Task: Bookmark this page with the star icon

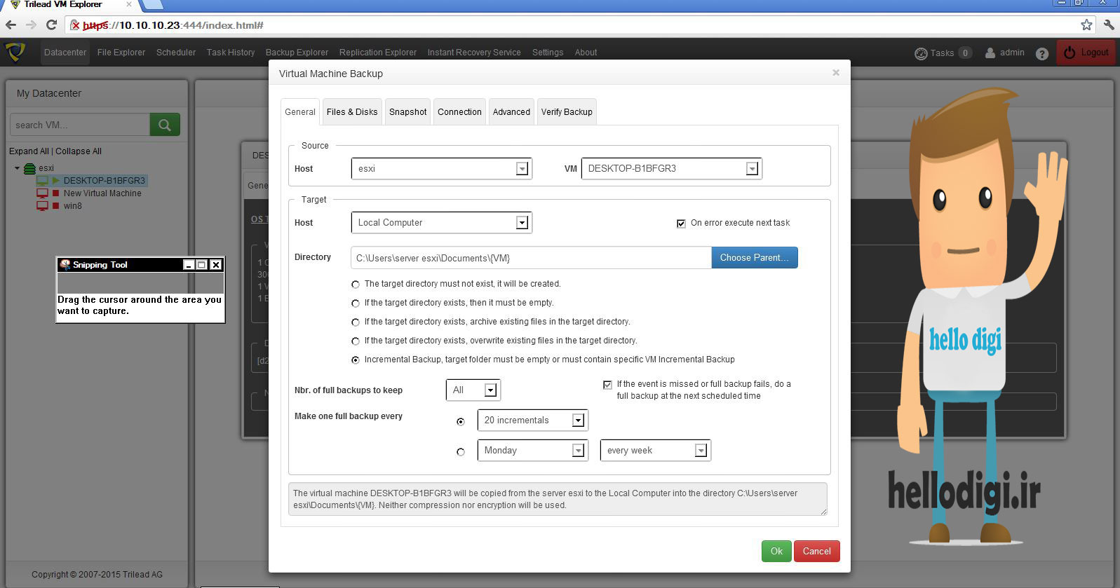Action: coord(1086,25)
